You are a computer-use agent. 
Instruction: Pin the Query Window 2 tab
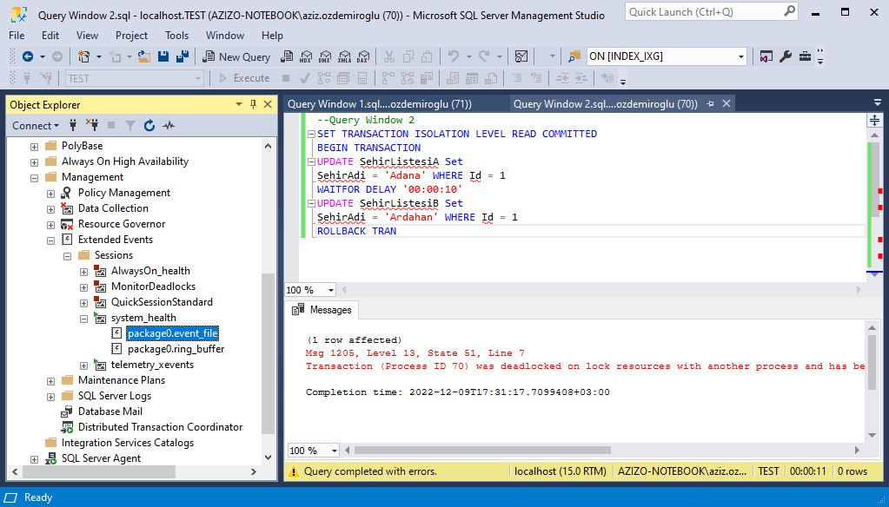click(x=710, y=103)
